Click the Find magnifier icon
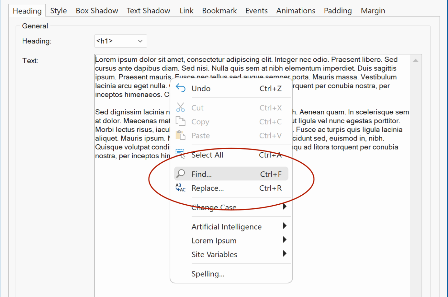 click(181, 174)
